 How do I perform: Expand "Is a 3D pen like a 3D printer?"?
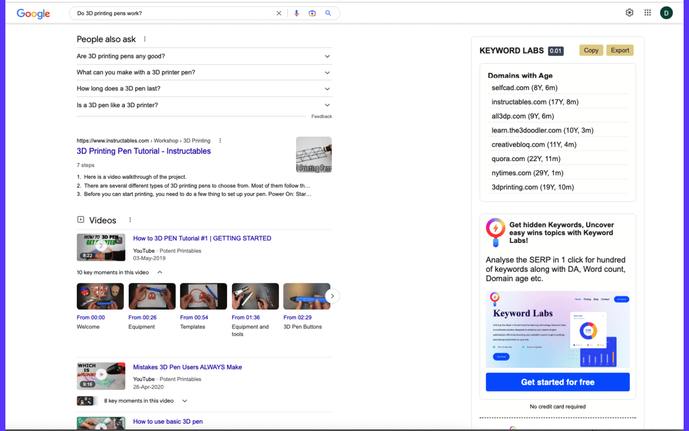pos(204,105)
